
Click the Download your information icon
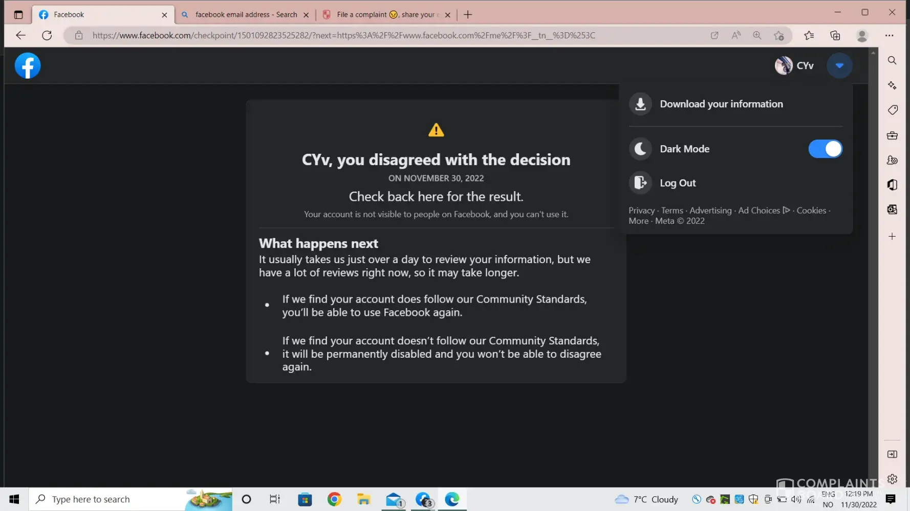pyautogui.click(x=640, y=104)
